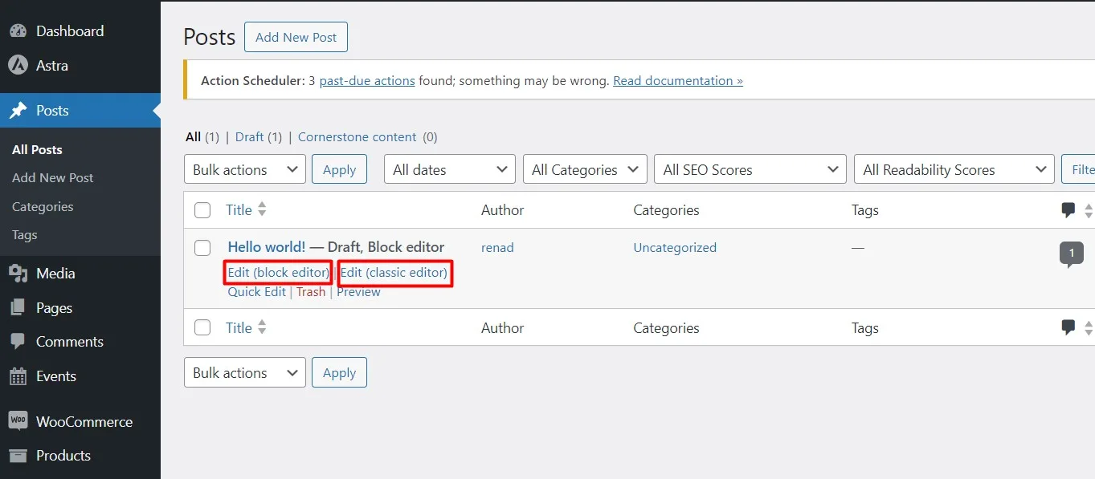Open the All dates filter dropdown
1095x479 pixels.
pos(450,169)
